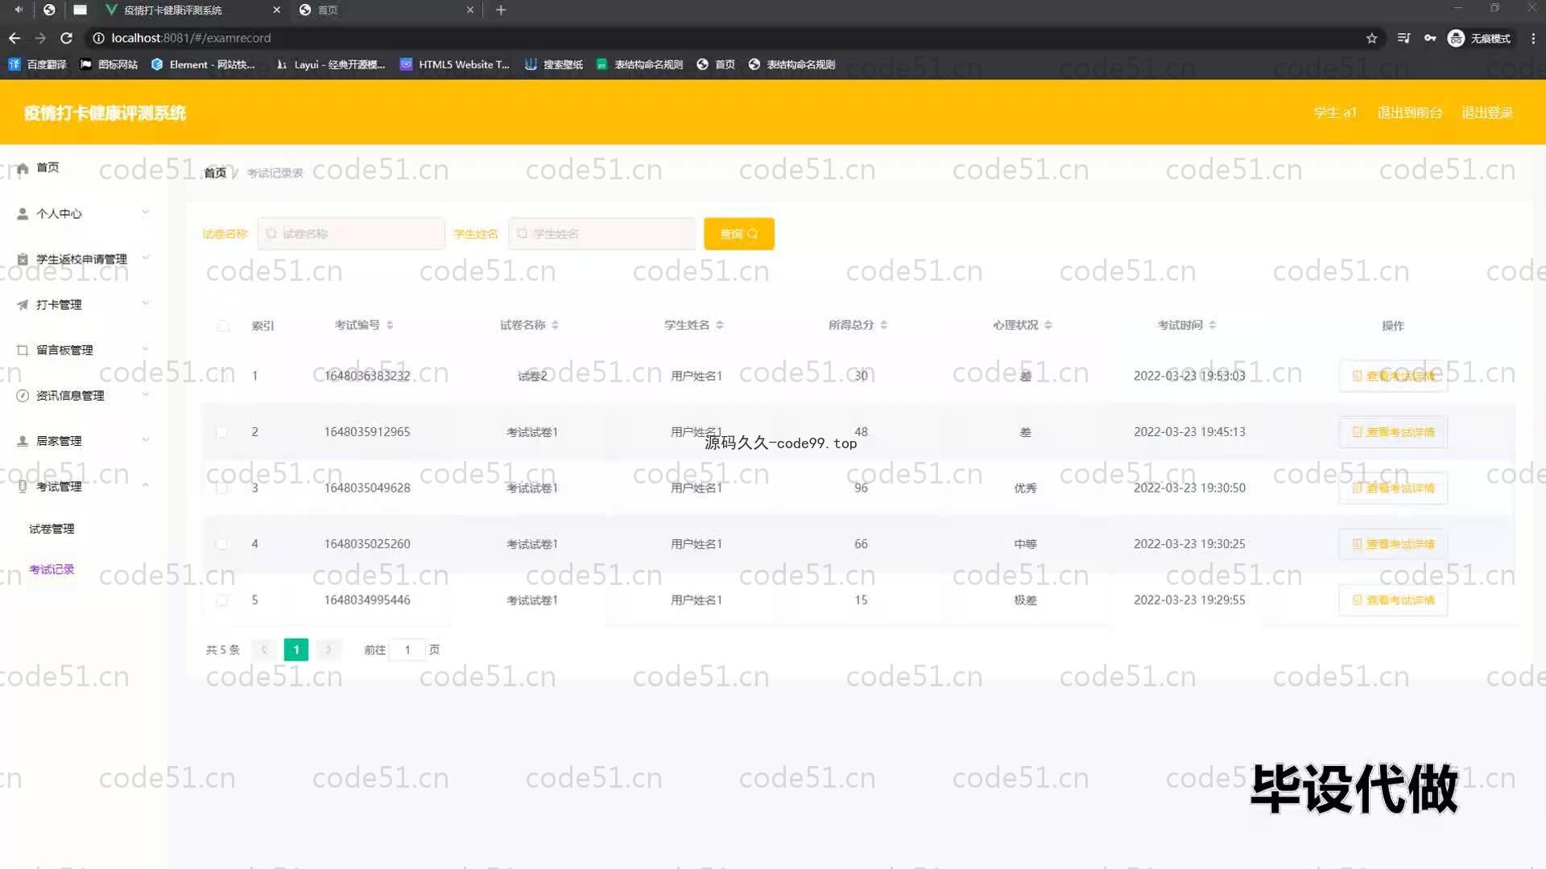Check the checkbox for row 4
The width and height of the screenshot is (1546, 869).
click(x=221, y=545)
